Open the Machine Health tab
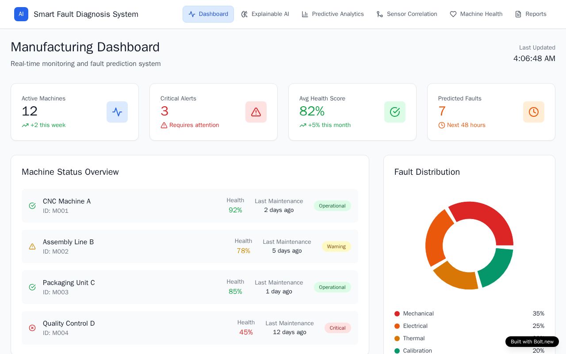Viewport: 566px width, 354px height. (x=476, y=14)
